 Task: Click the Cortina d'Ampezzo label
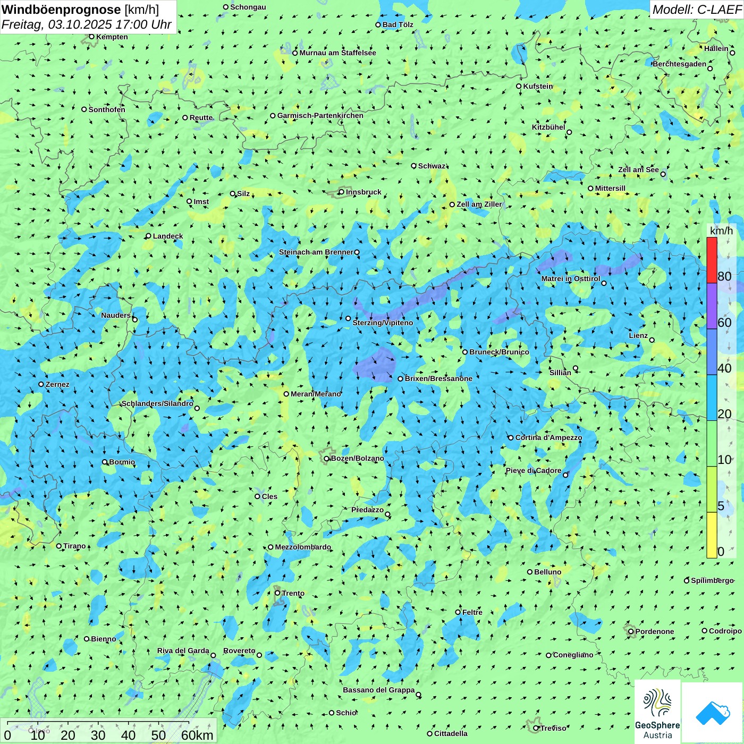point(548,437)
